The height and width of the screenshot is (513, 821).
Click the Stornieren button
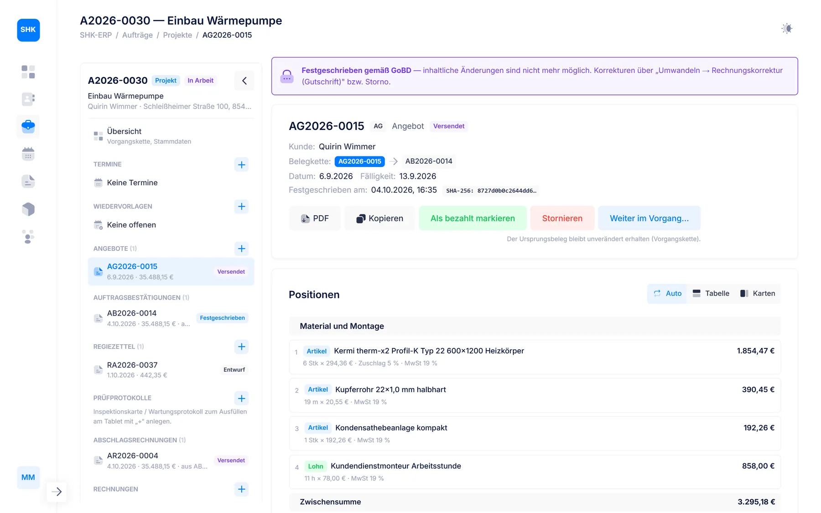562,218
